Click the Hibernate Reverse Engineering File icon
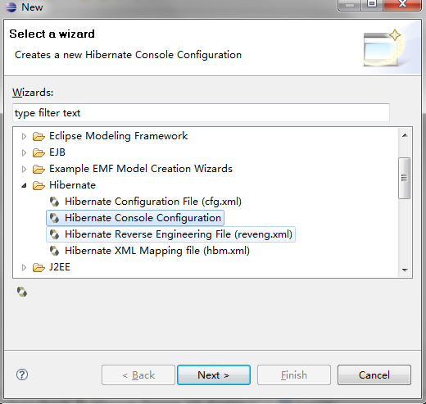 [x=54, y=234]
